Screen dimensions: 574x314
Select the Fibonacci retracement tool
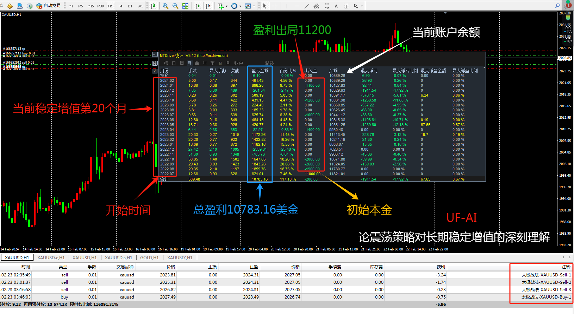tap(326, 6)
